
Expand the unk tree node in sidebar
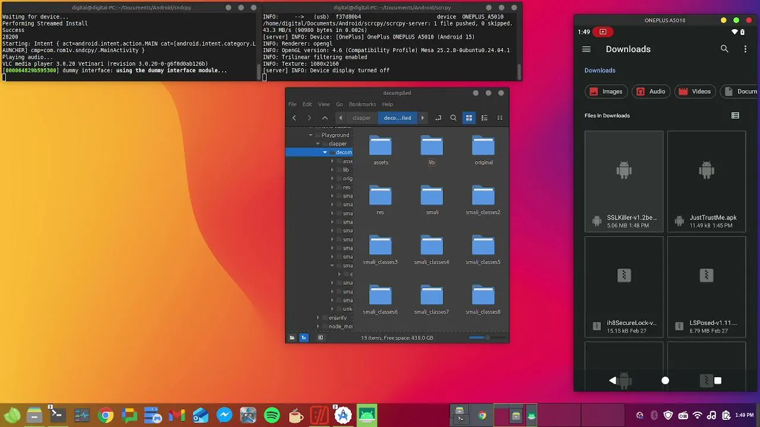pyautogui.click(x=332, y=309)
